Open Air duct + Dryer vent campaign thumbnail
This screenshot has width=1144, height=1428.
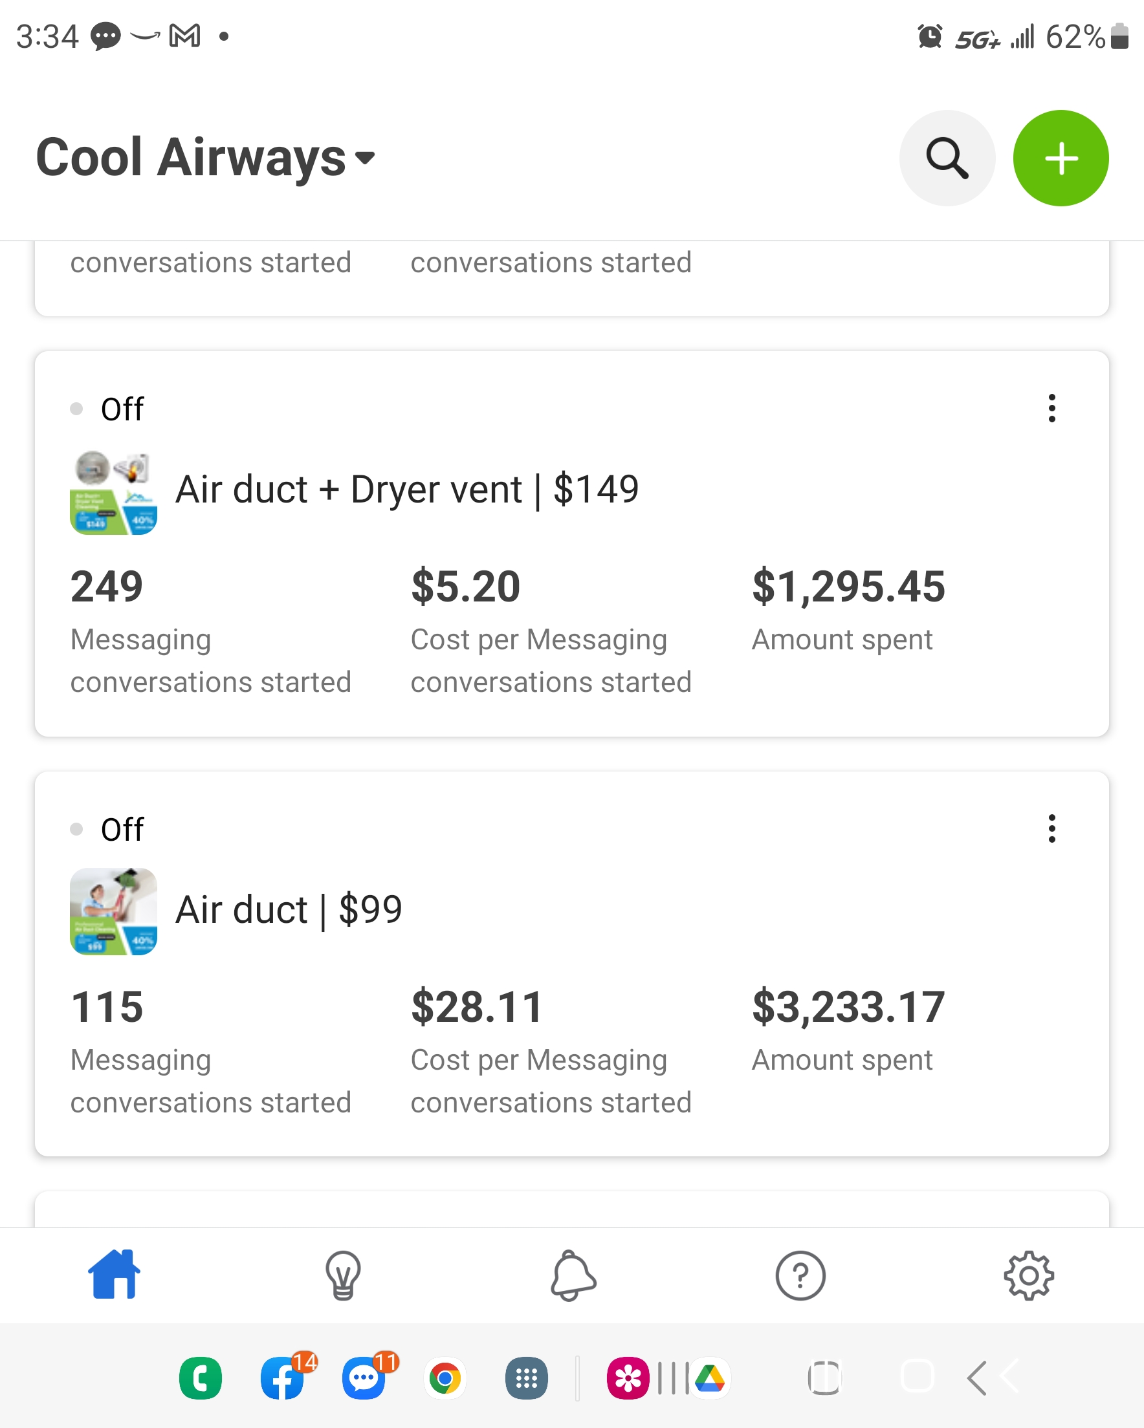click(113, 492)
